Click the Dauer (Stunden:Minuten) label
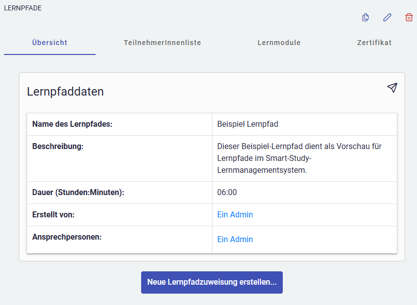Image resolution: width=417 pixels, height=305 pixels. coord(78,193)
